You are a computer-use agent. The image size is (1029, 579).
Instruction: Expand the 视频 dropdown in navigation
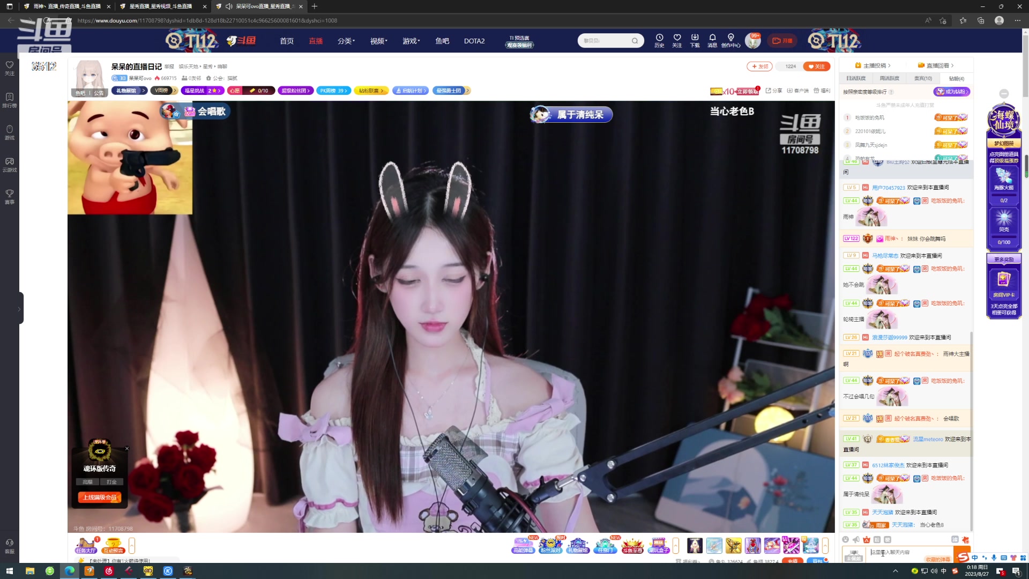tap(378, 41)
